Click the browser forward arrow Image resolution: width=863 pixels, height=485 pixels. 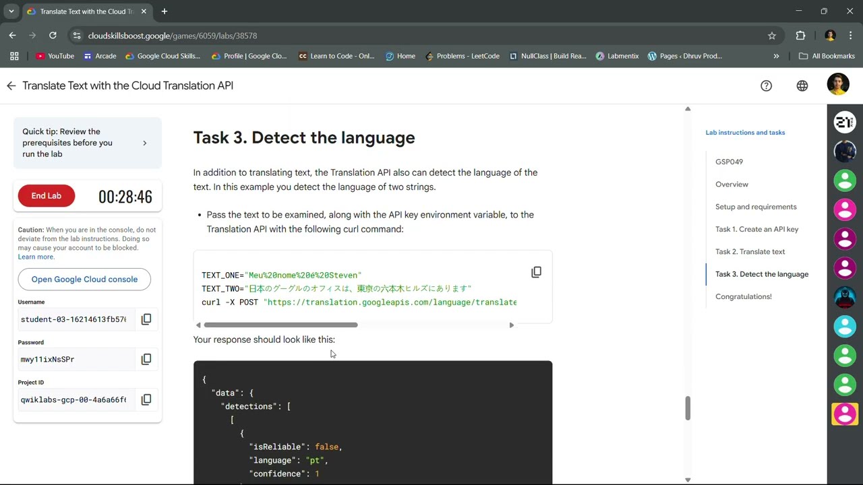[x=32, y=36]
